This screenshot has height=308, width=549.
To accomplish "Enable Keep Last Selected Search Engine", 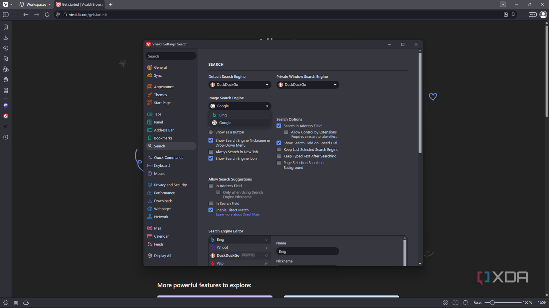I will tap(279, 149).
